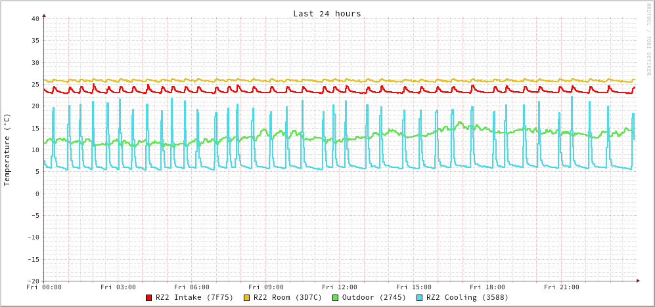Click the 'Fri 21:00' time axis label

pyautogui.click(x=562, y=287)
